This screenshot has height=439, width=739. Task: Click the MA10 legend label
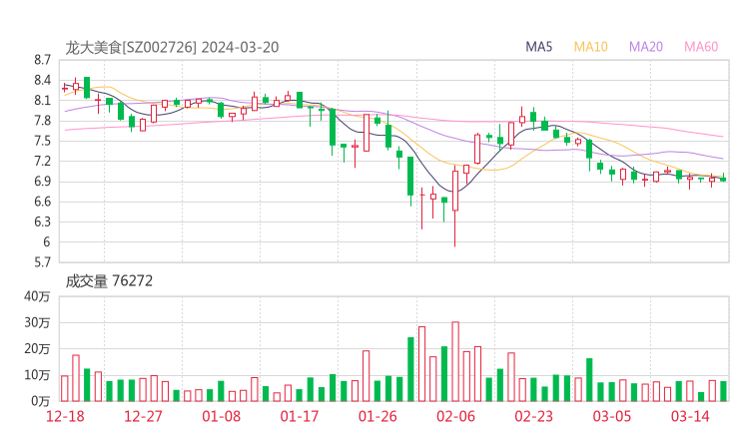pyautogui.click(x=590, y=47)
